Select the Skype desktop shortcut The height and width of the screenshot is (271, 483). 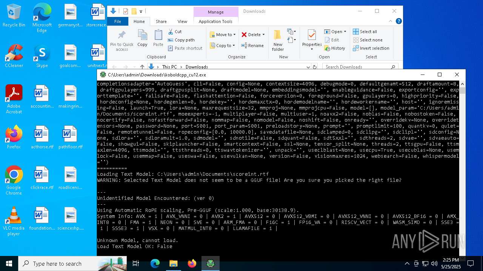tap(42, 56)
